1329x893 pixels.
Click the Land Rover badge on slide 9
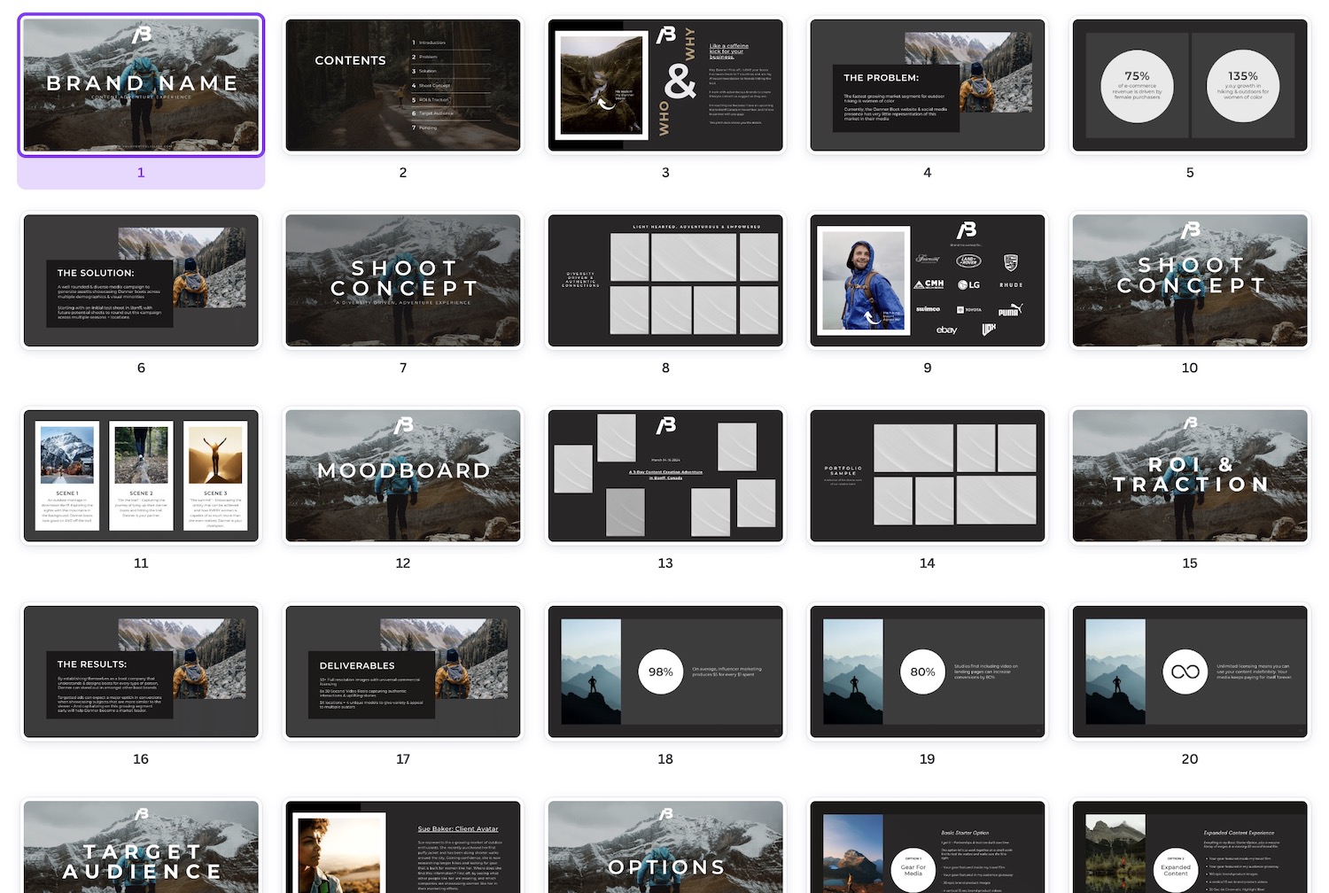pyautogui.click(x=969, y=260)
